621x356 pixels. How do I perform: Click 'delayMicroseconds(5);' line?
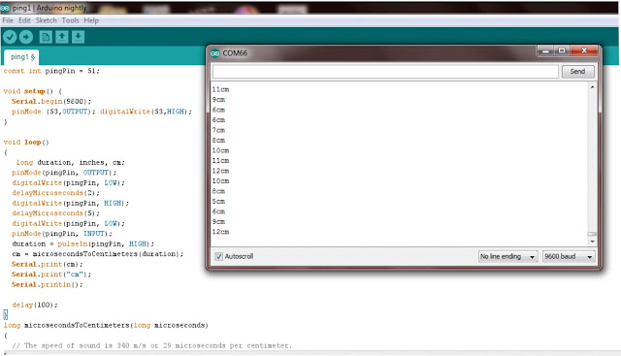coord(55,213)
